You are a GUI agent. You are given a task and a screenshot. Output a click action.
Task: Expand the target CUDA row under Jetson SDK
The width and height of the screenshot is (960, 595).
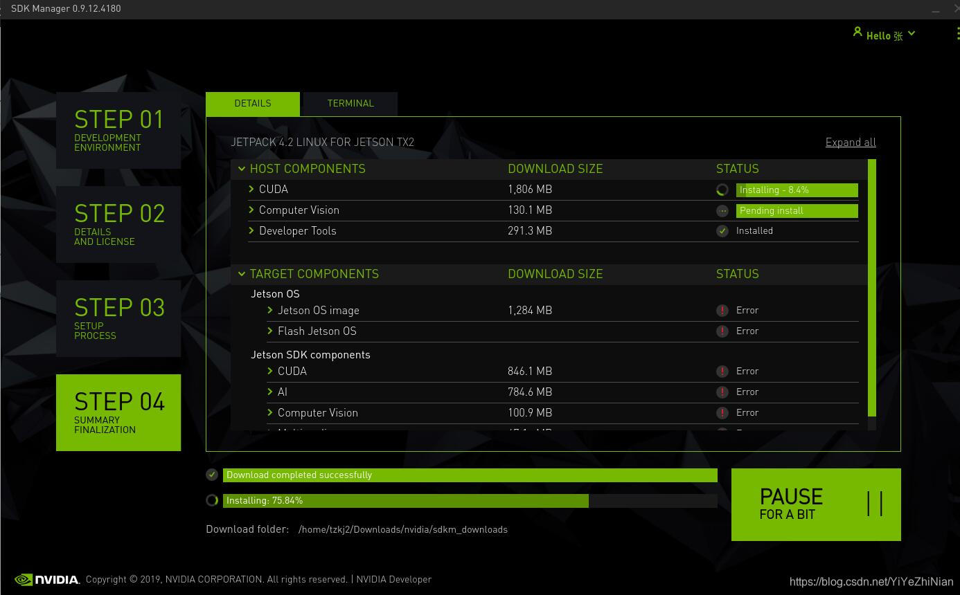[x=270, y=371]
